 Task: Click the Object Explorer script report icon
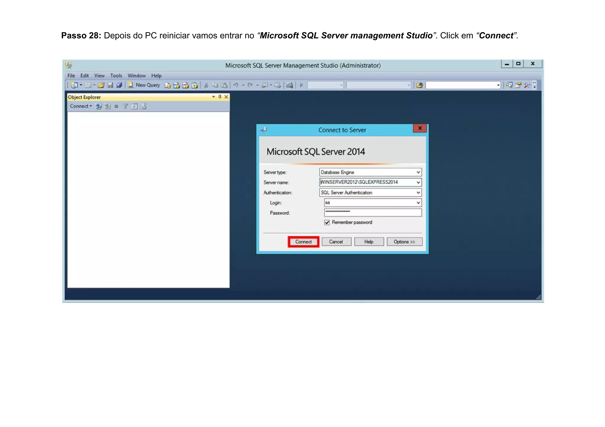tap(143, 106)
